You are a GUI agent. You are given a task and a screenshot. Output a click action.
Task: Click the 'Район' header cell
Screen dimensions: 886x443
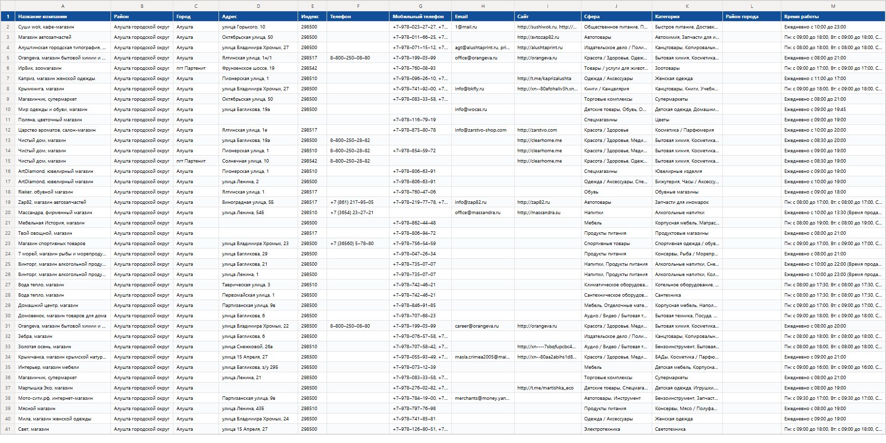[x=142, y=16]
